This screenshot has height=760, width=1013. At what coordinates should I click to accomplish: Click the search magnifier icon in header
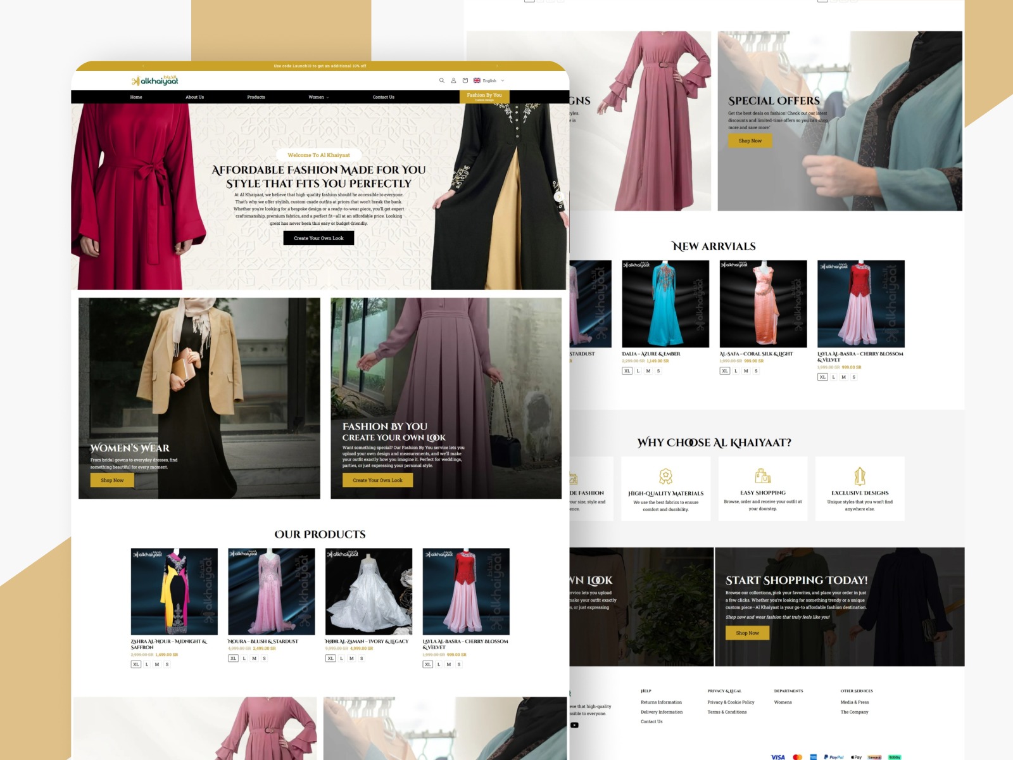(x=442, y=80)
